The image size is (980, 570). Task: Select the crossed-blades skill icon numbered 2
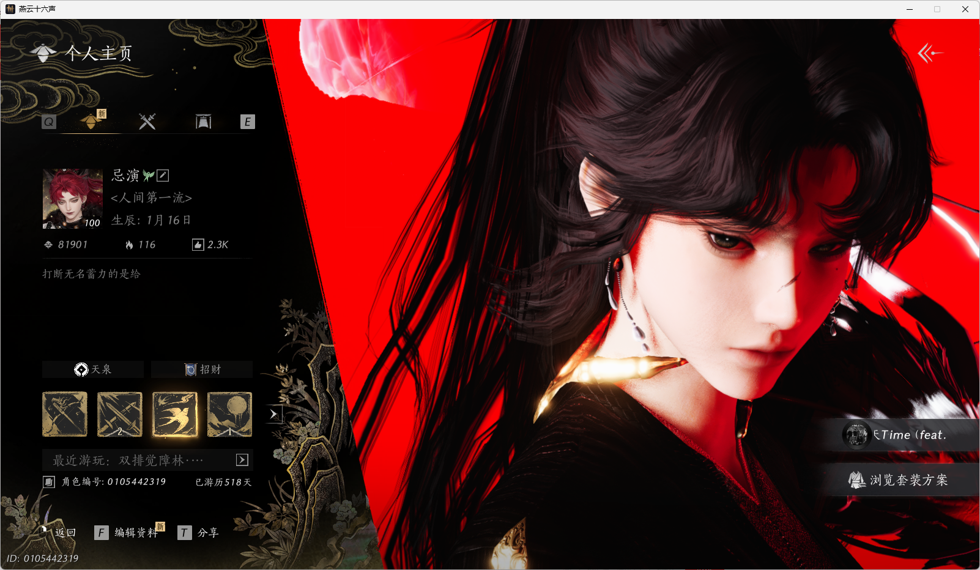(120, 415)
